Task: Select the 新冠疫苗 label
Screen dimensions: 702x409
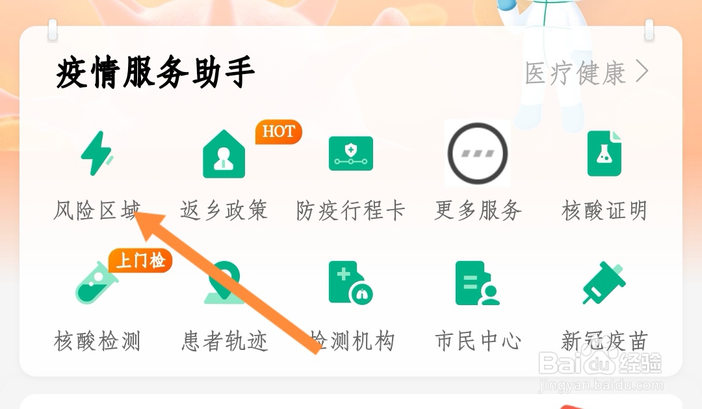Action: (x=604, y=341)
